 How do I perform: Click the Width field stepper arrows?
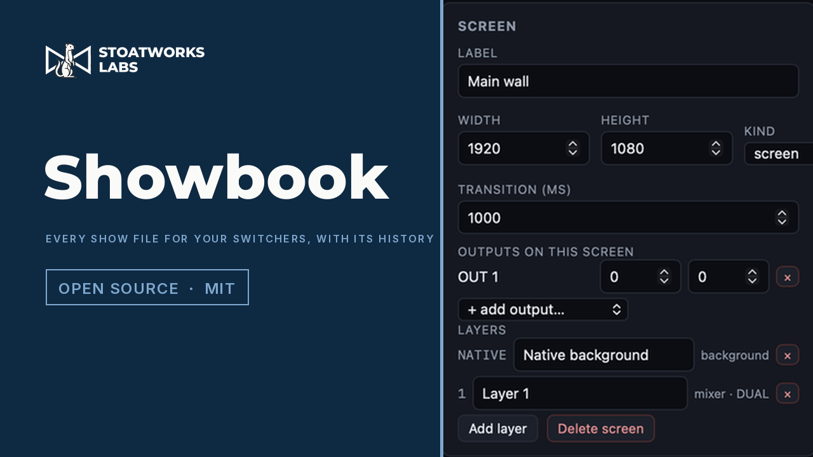click(x=573, y=149)
